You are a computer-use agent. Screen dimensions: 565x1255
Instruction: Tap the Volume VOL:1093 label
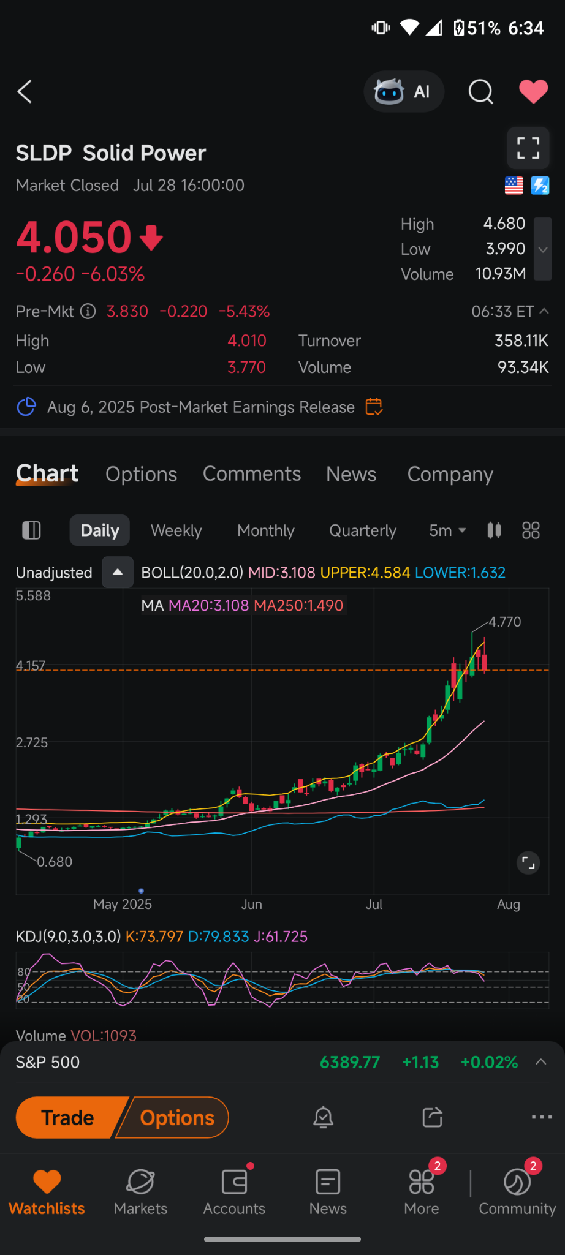point(76,1036)
